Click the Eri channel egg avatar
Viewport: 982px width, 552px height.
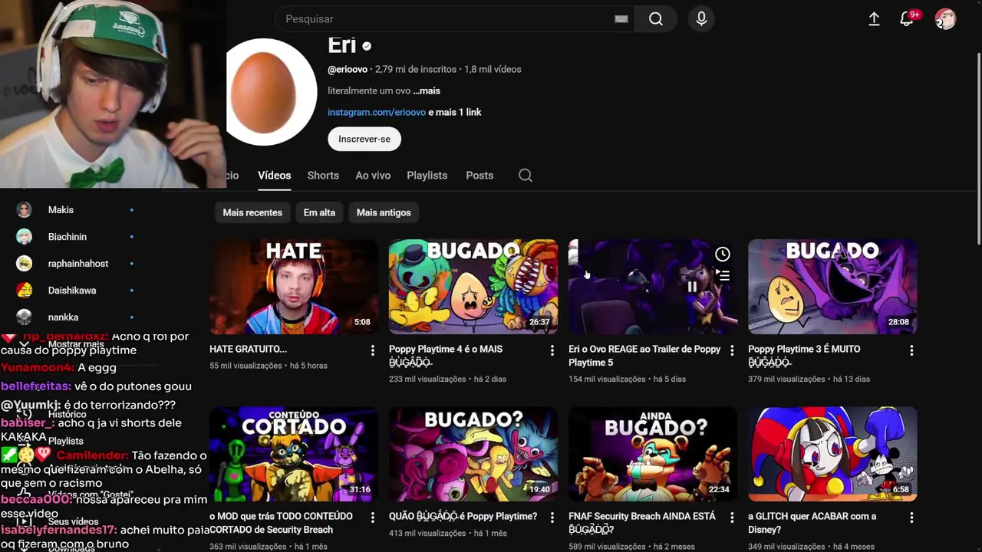click(264, 92)
